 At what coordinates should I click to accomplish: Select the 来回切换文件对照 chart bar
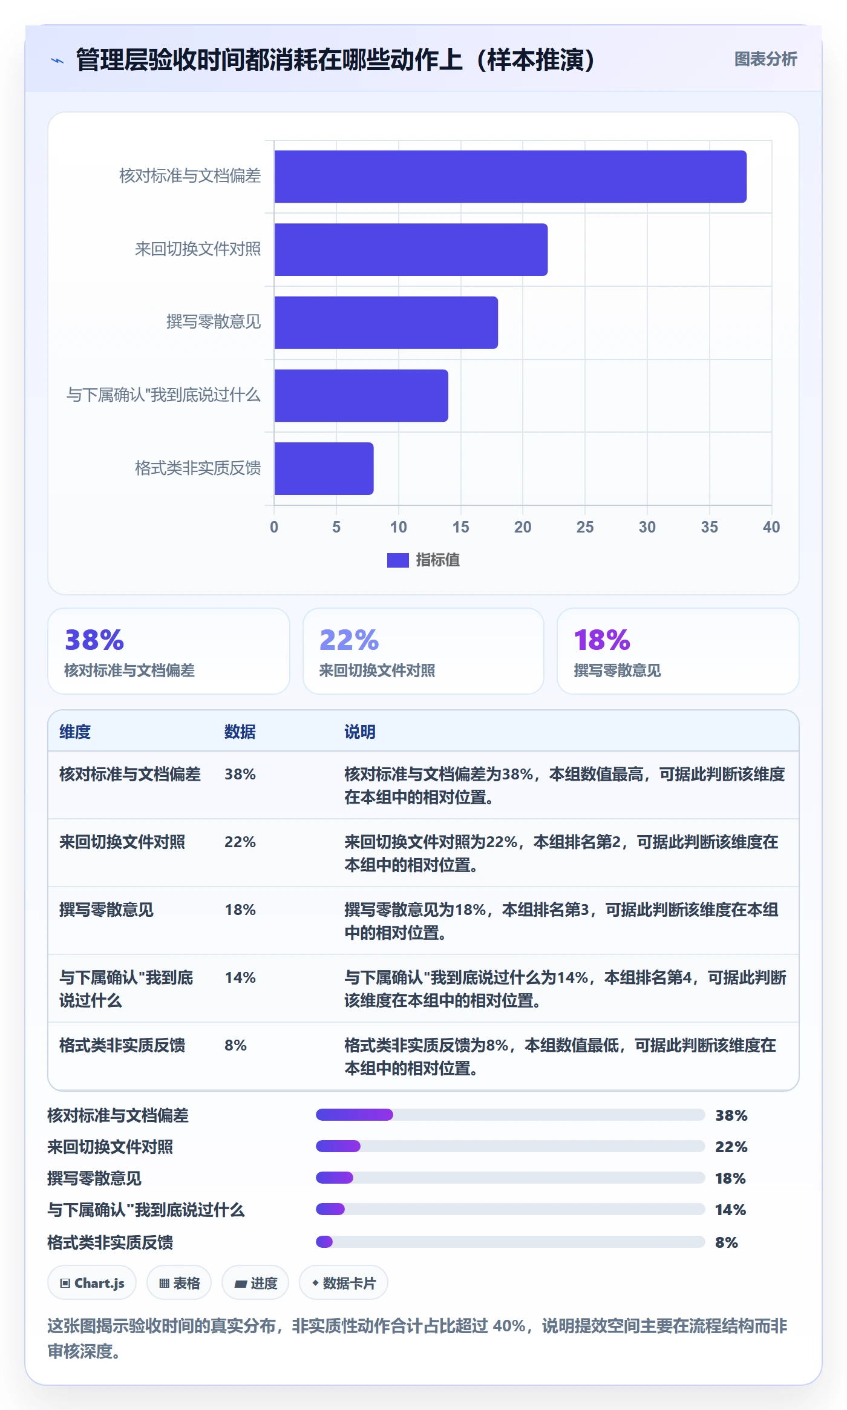[411, 249]
